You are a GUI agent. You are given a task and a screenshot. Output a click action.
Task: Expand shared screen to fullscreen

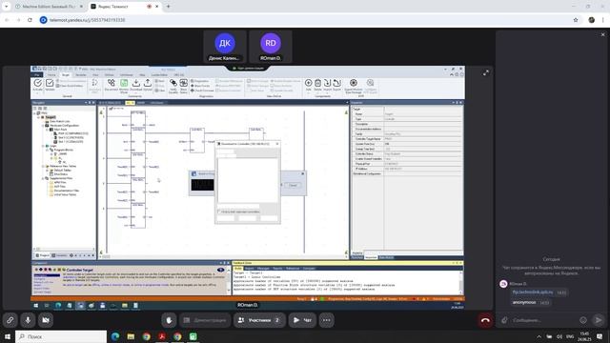(x=486, y=72)
